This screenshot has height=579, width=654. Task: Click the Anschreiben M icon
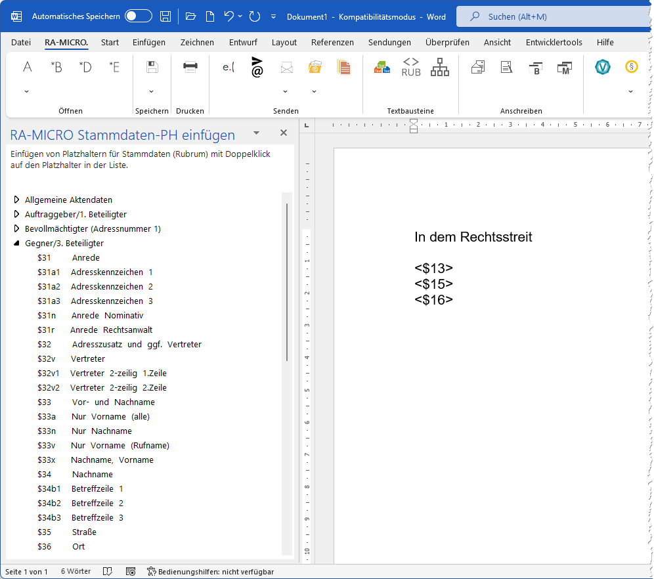pos(564,68)
